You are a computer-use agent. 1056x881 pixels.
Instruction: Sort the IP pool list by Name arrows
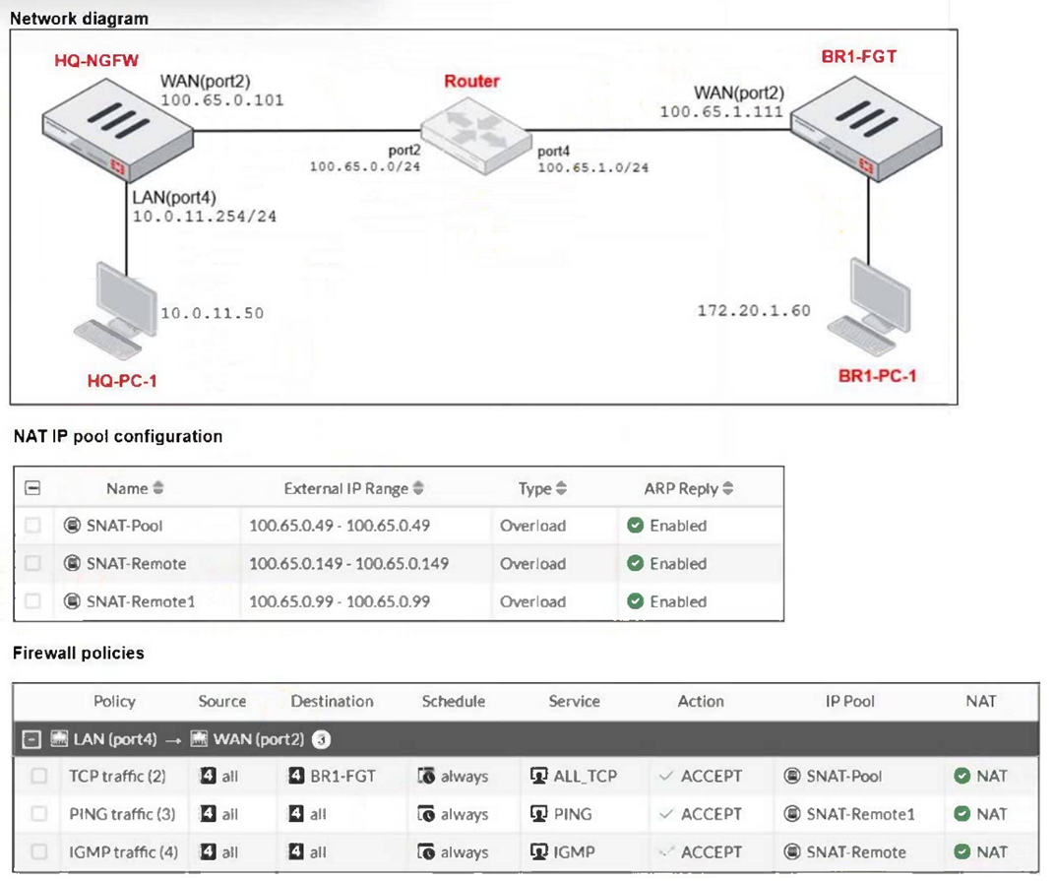[158, 488]
